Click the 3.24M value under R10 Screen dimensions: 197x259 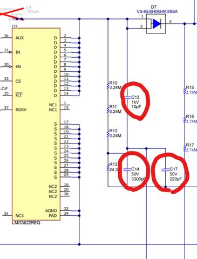pyautogui.click(x=116, y=87)
